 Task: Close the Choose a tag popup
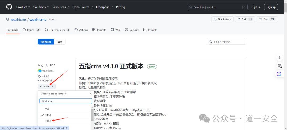(x=91, y=94)
